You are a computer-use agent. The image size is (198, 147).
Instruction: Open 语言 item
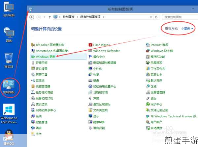[x=36, y=128]
